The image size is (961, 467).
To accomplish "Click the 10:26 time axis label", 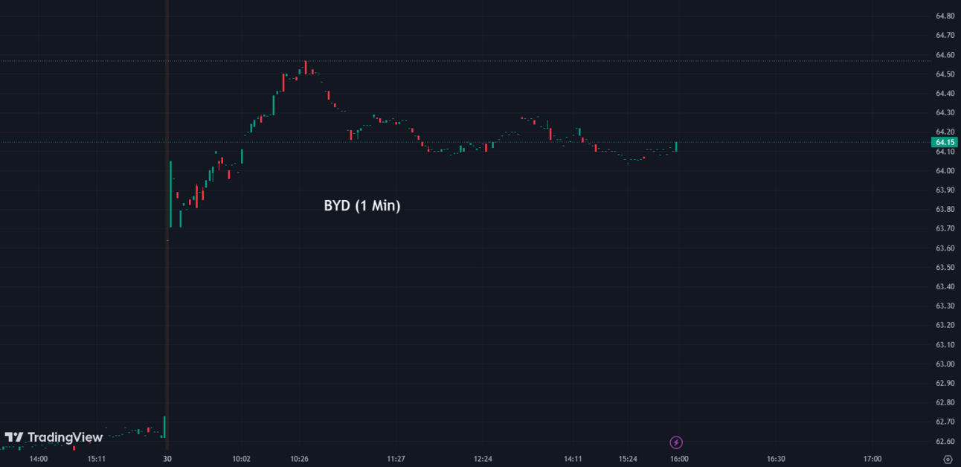I will [300, 459].
